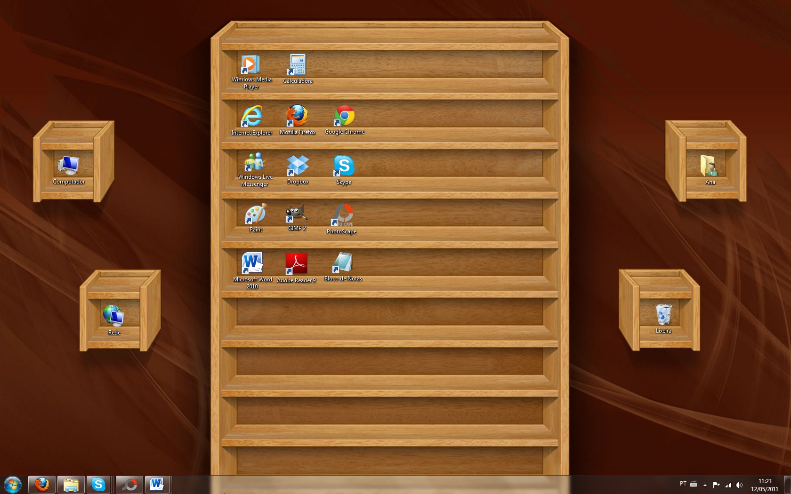Select the Windows Live Messenger icon
Image resolution: width=791 pixels, height=494 pixels.
point(255,170)
